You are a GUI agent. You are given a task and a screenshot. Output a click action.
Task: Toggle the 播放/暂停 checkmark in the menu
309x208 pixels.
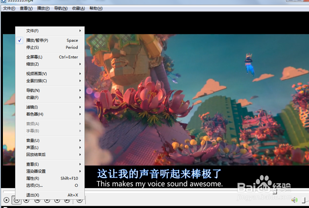pos(19,40)
